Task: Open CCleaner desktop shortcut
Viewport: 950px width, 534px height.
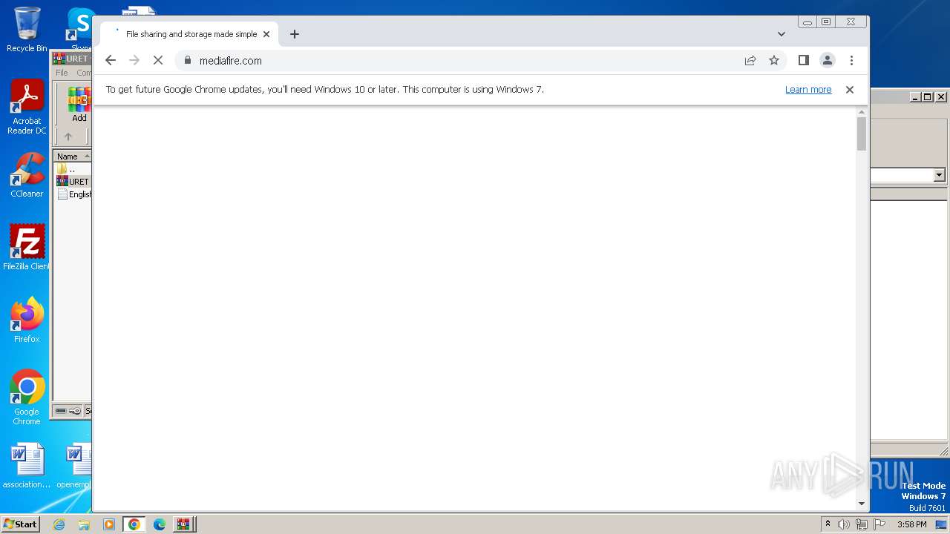Action: coord(27,175)
